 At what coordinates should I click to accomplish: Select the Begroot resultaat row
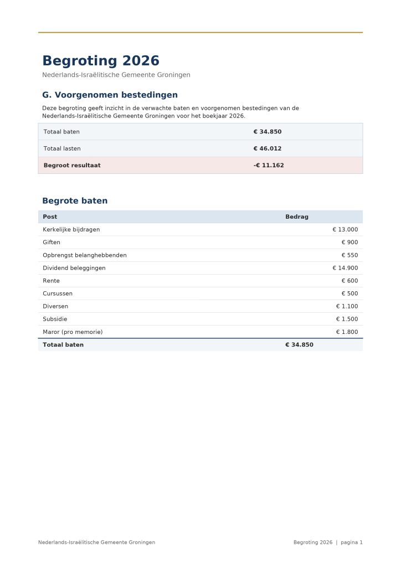200,165
